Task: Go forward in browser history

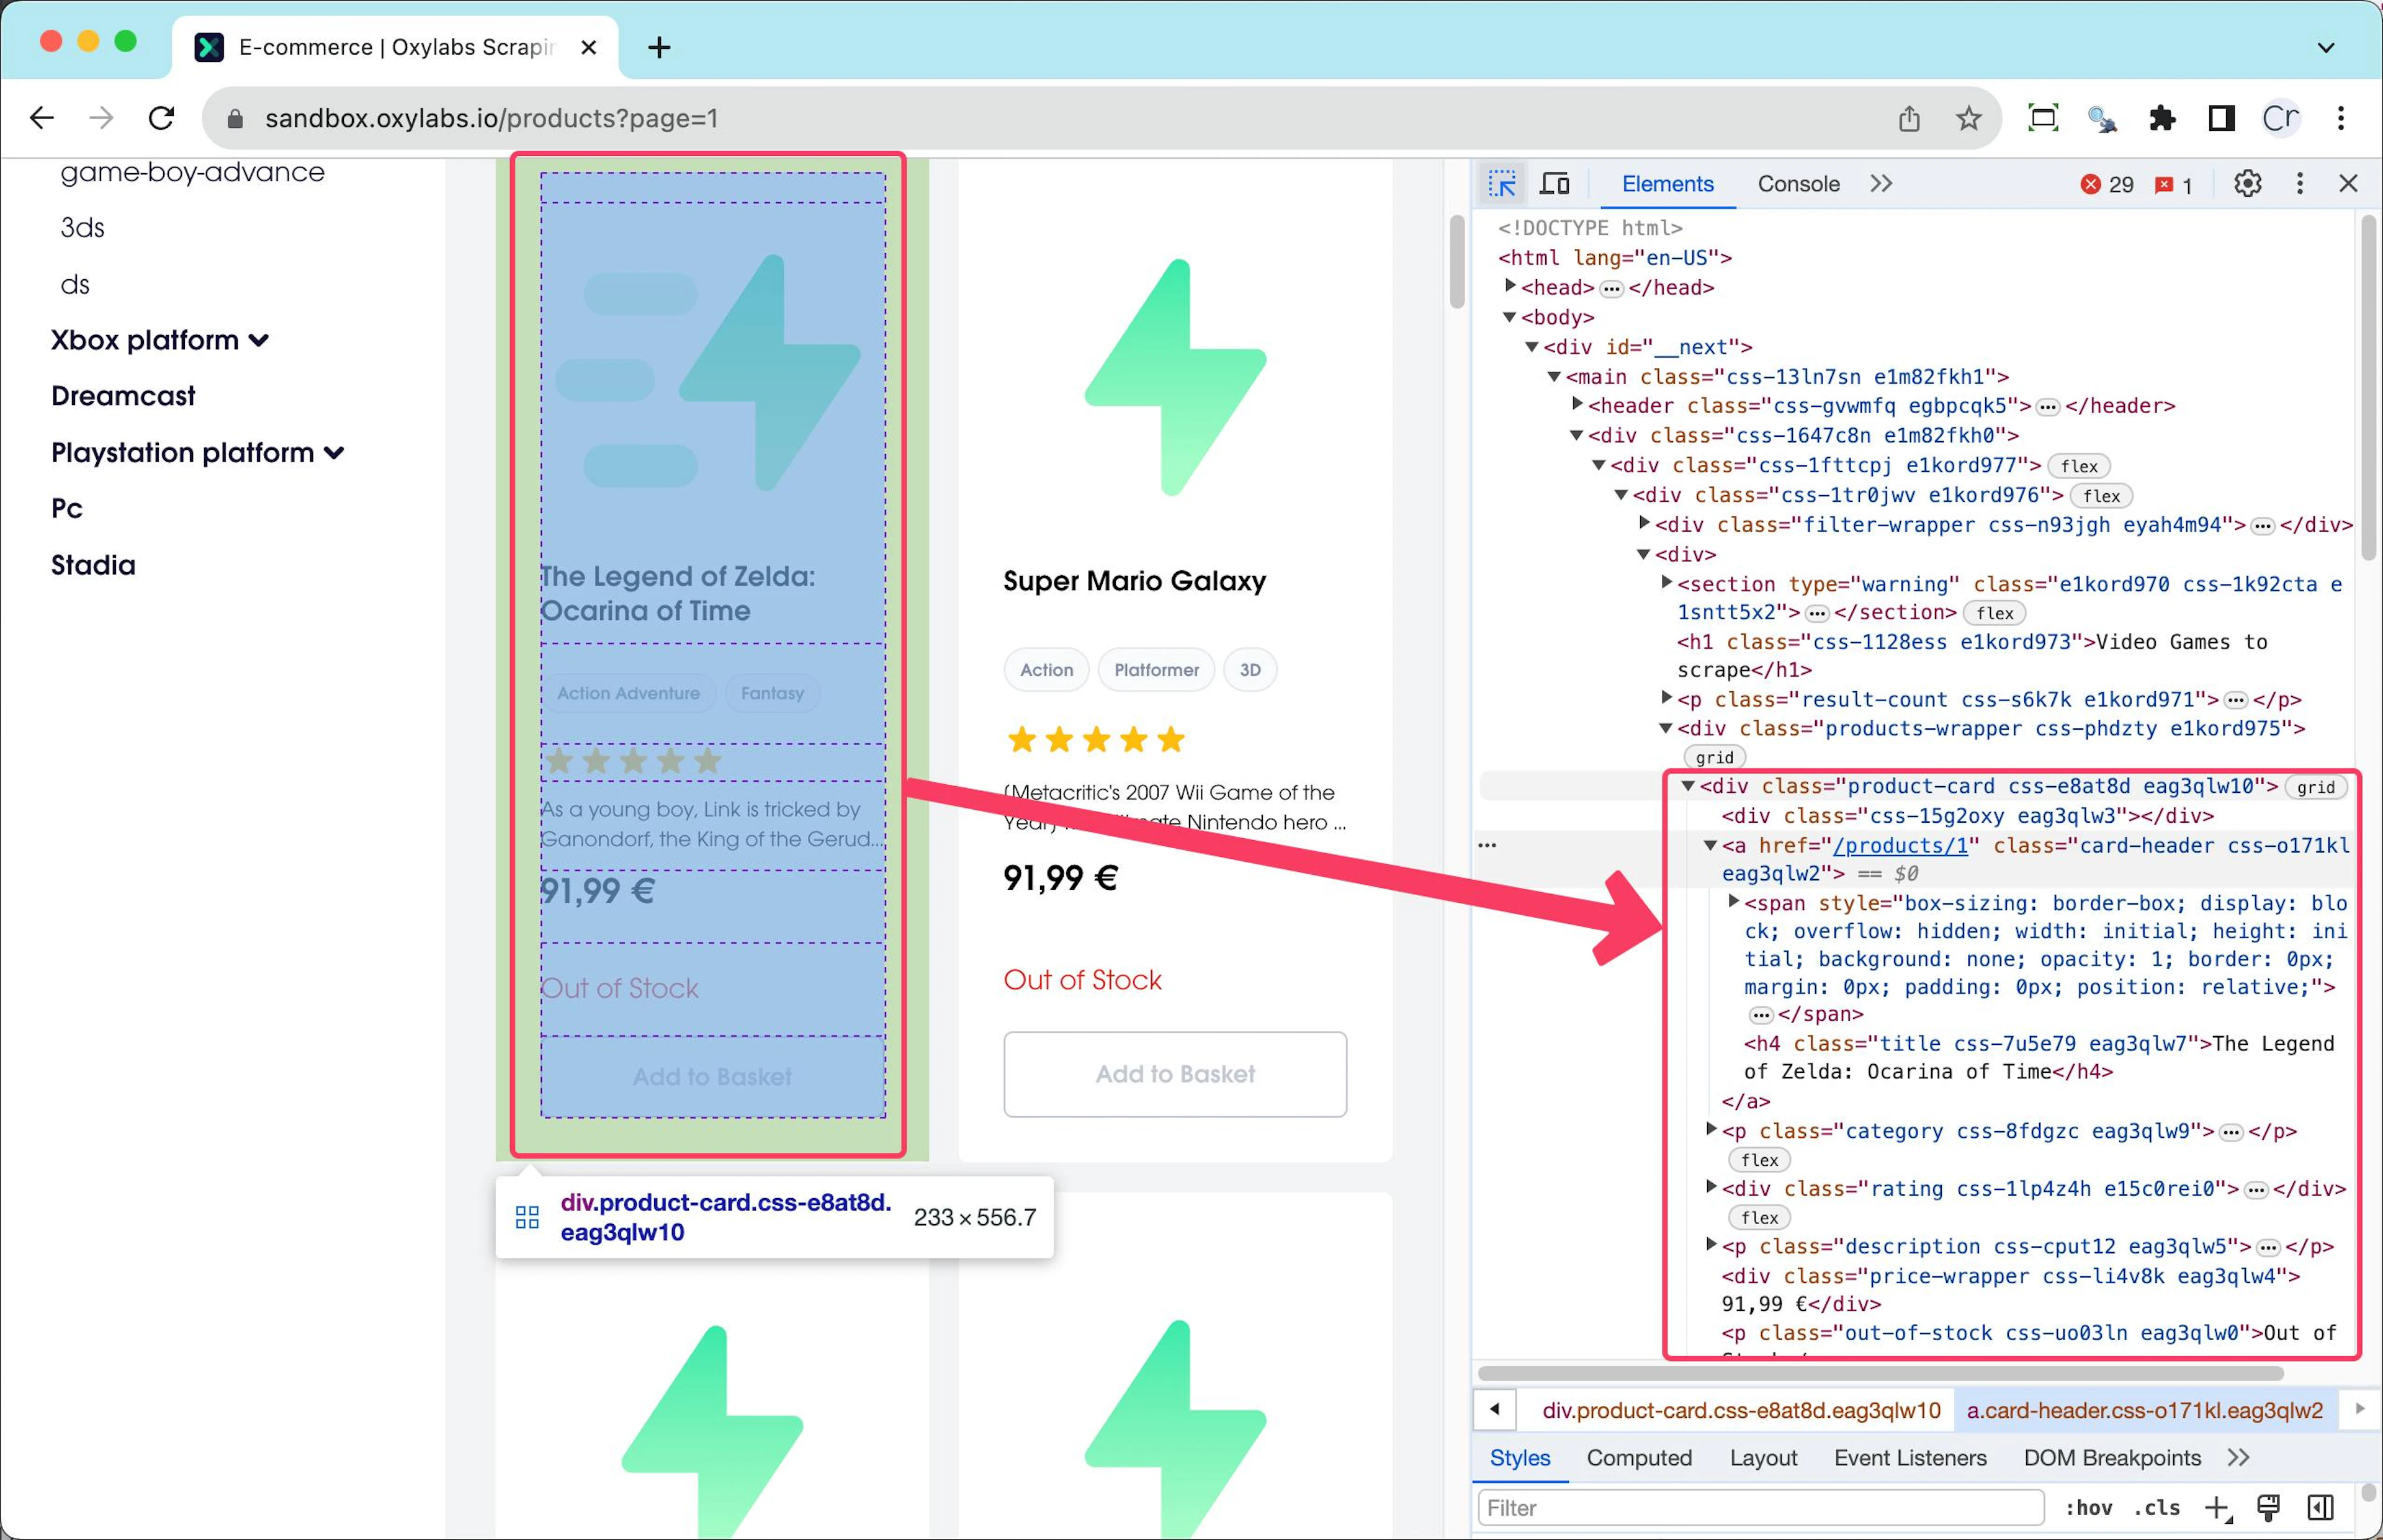Action: point(101,118)
